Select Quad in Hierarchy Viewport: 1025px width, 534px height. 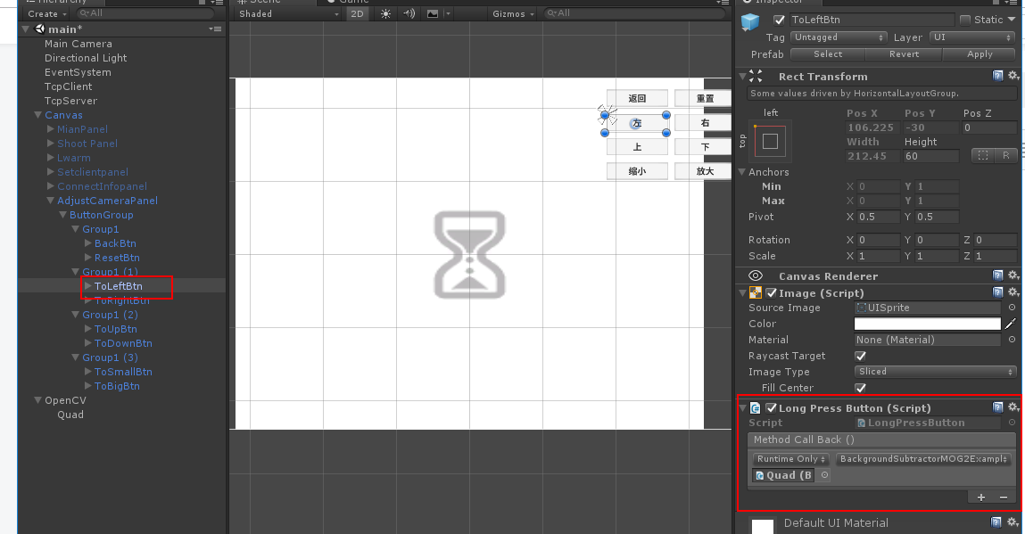tap(70, 415)
